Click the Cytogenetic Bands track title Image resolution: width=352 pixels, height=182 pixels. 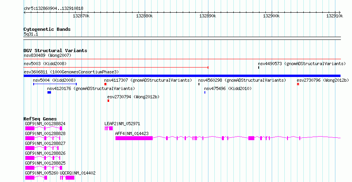[x=47, y=29]
